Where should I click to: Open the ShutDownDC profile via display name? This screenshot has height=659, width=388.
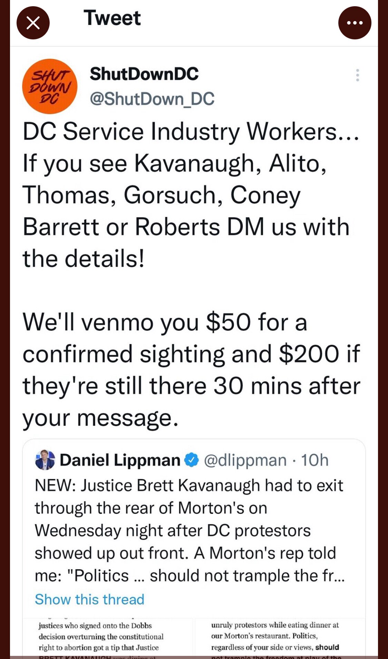pos(144,74)
